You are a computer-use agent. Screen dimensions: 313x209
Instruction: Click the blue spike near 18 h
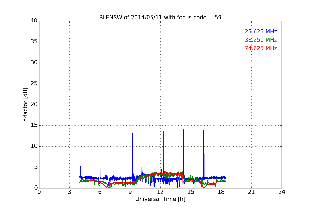[224, 154]
